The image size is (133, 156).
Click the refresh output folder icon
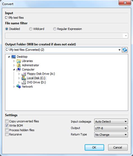125,50
